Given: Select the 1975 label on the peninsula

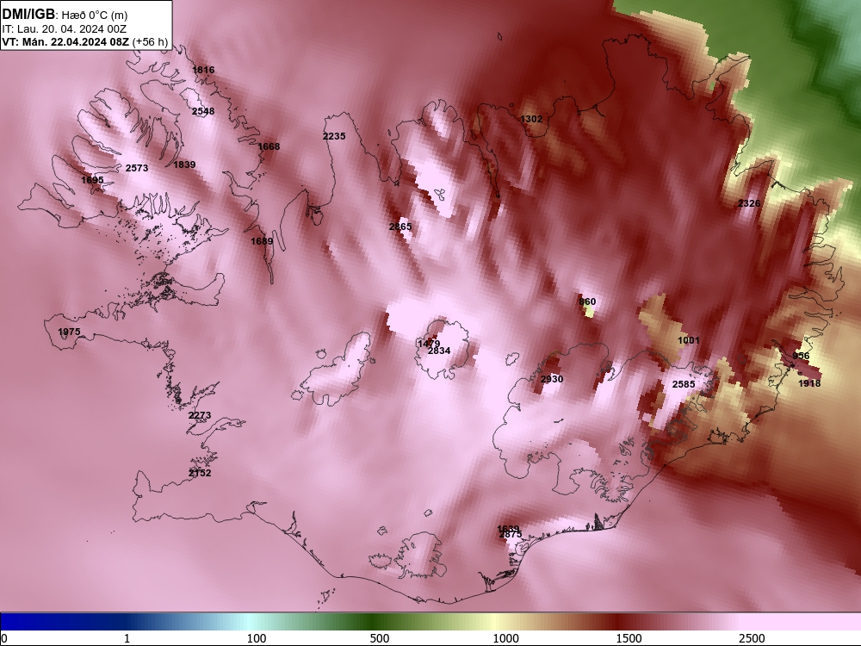Looking at the screenshot, I should point(69,332).
